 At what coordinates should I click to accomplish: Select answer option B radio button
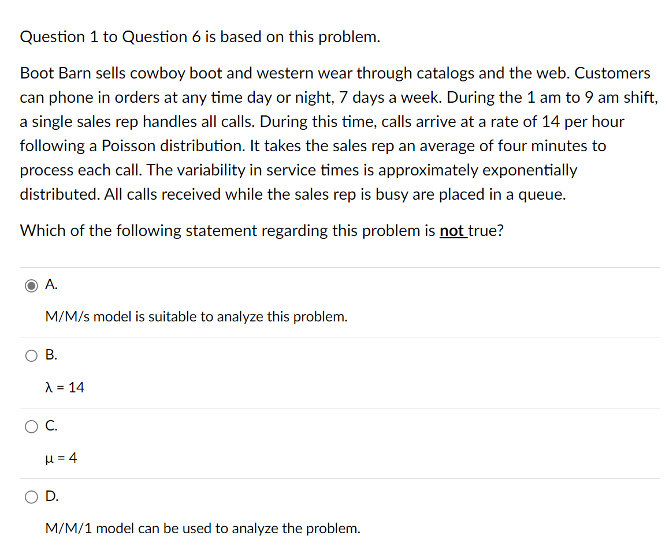pos(32,355)
